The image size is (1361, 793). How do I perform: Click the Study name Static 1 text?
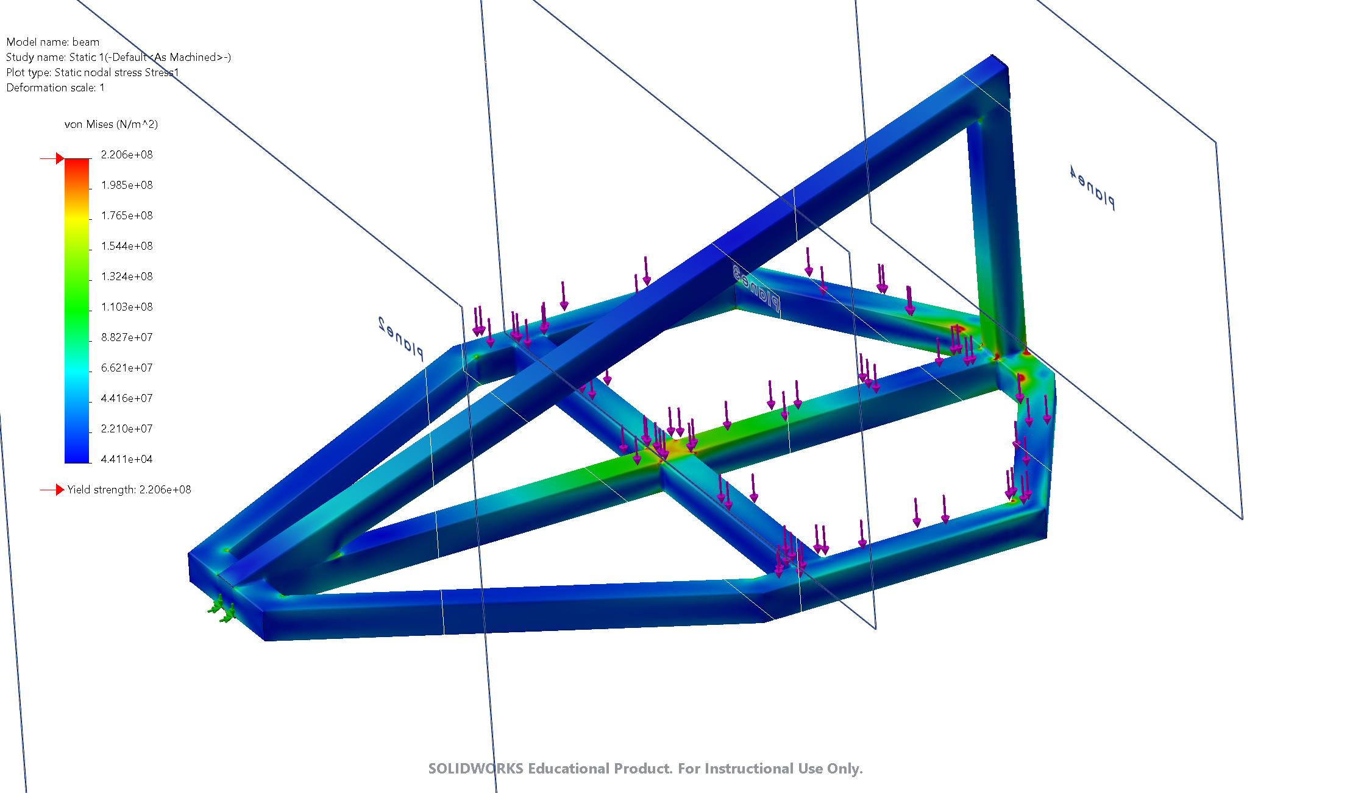pos(118,57)
